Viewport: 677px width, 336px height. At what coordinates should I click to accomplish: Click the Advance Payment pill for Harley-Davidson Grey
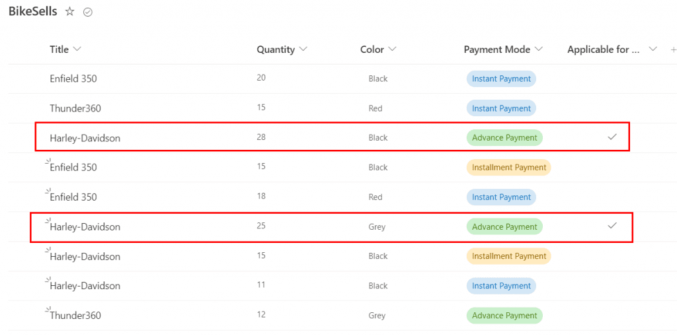point(504,226)
